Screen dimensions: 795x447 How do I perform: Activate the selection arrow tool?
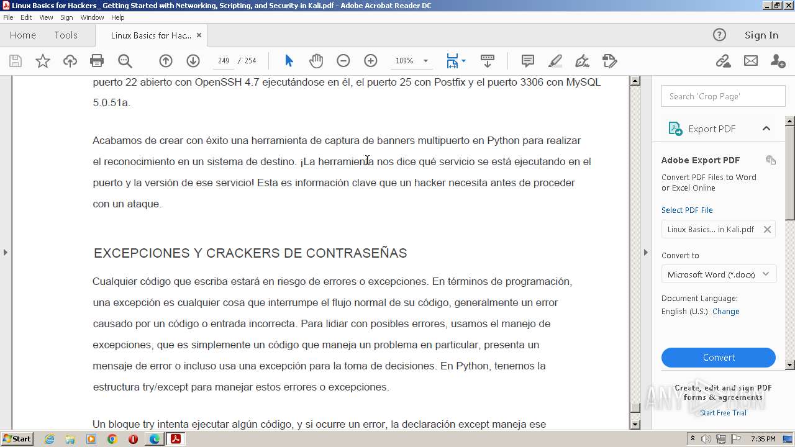pos(289,61)
